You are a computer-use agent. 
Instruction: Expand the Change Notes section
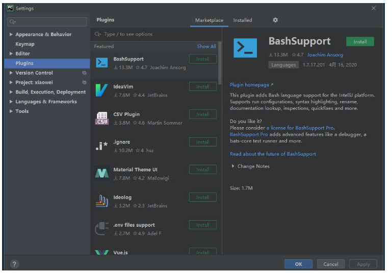click(233, 166)
